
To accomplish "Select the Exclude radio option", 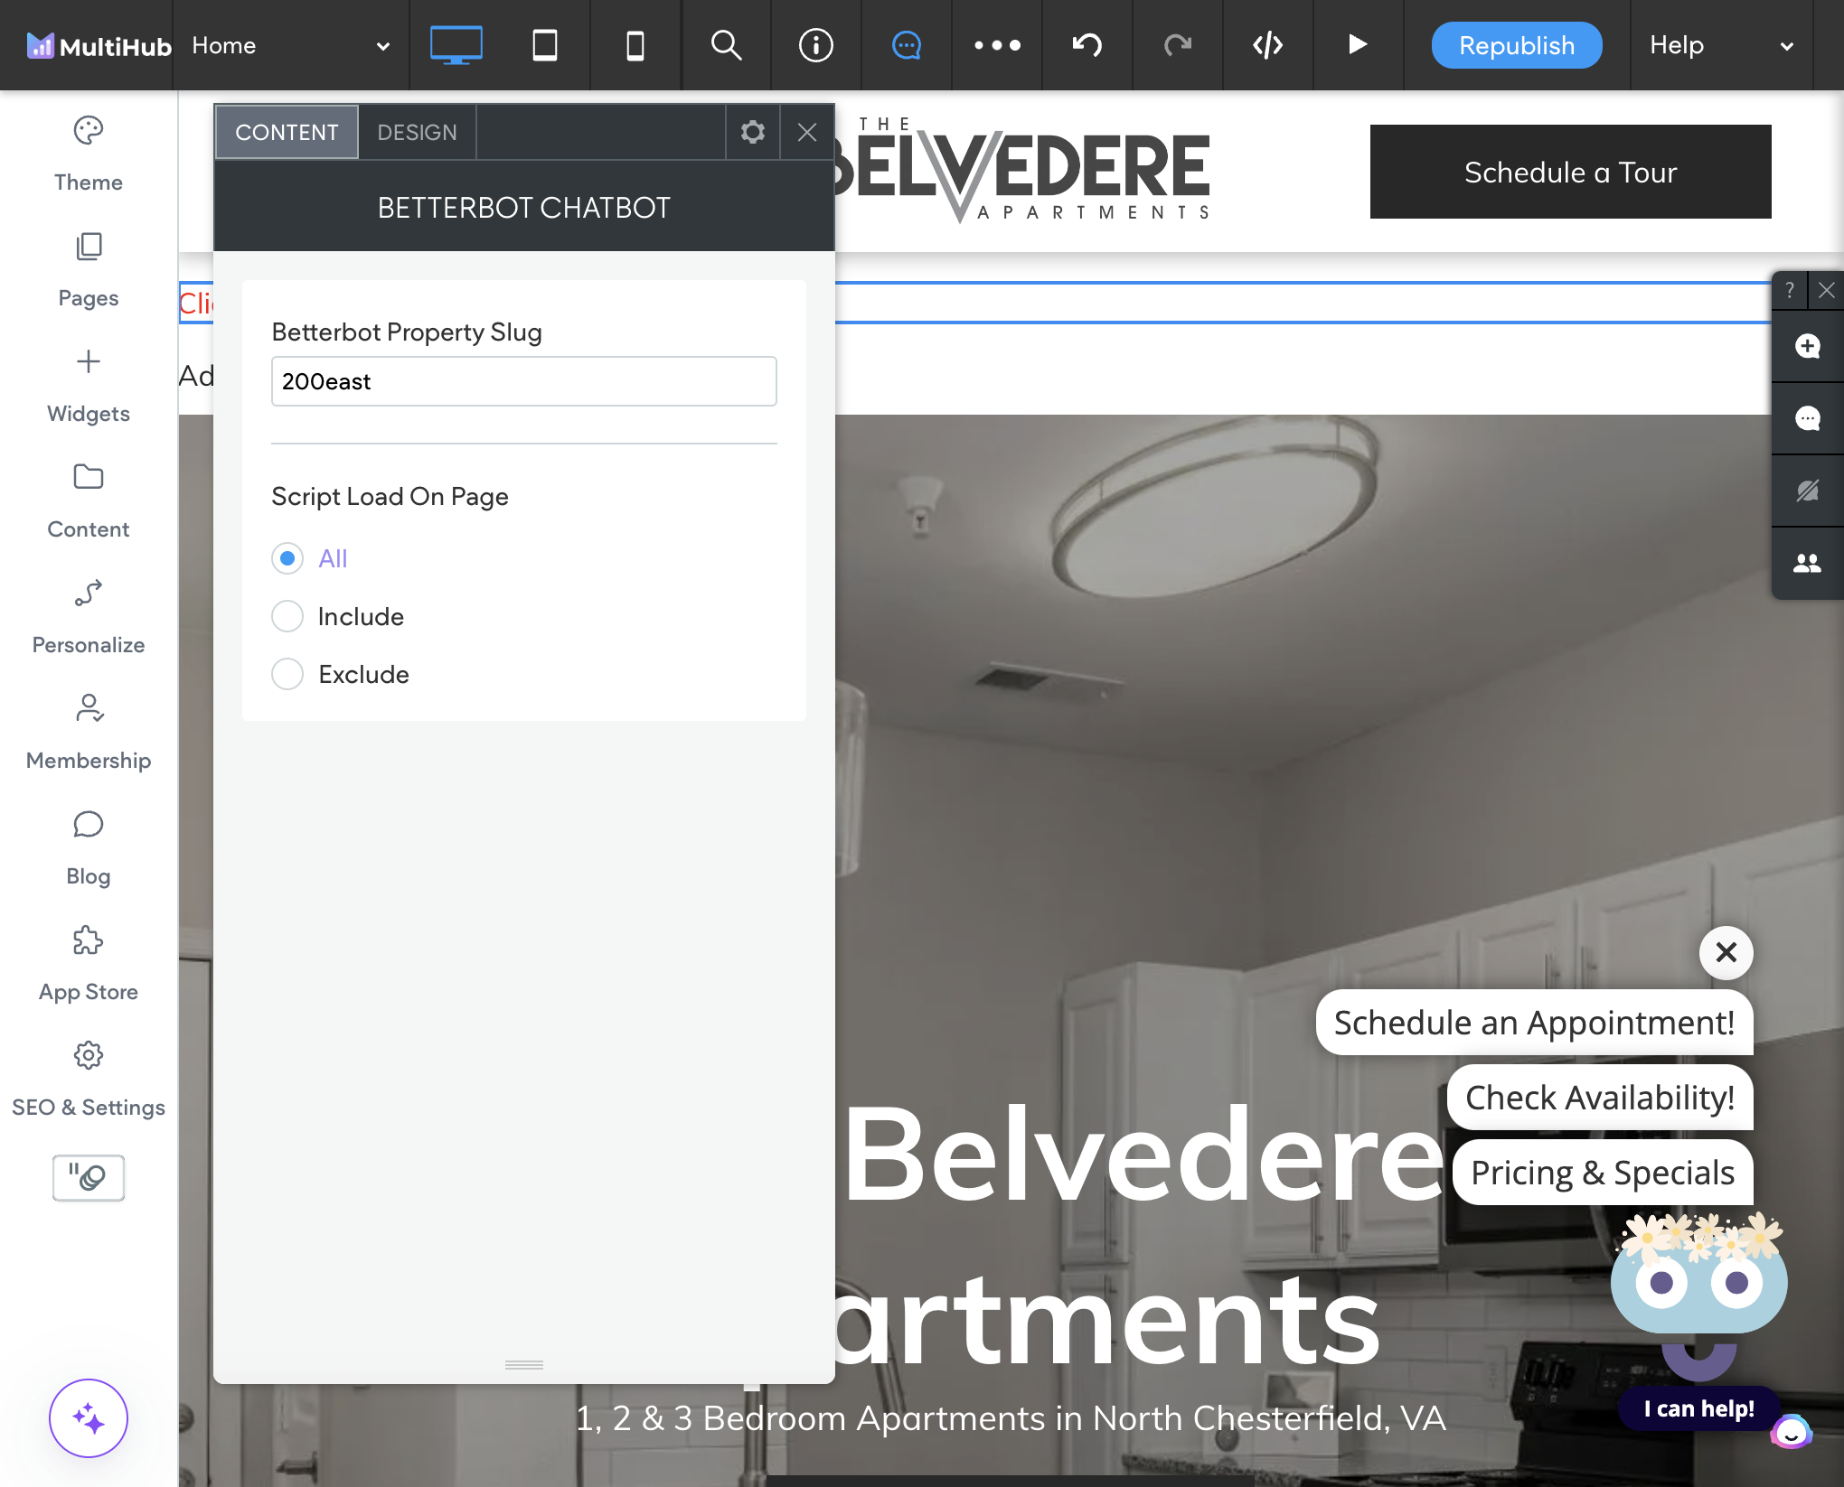I will click(x=287, y=674).
